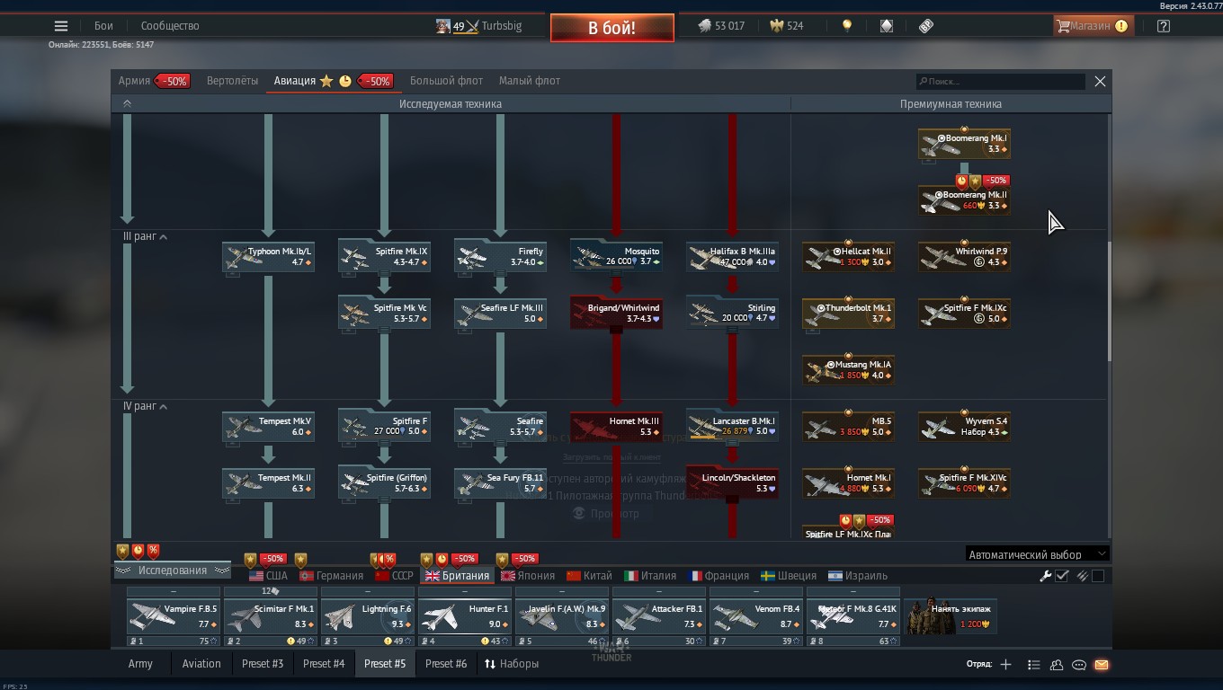
Task: Expand the Bои menu
Action: (103, 26)
